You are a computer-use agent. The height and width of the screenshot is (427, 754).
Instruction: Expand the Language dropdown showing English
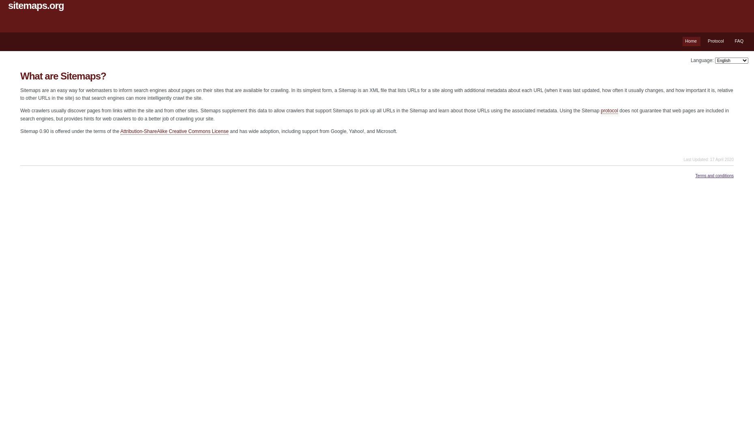(731, 61)
